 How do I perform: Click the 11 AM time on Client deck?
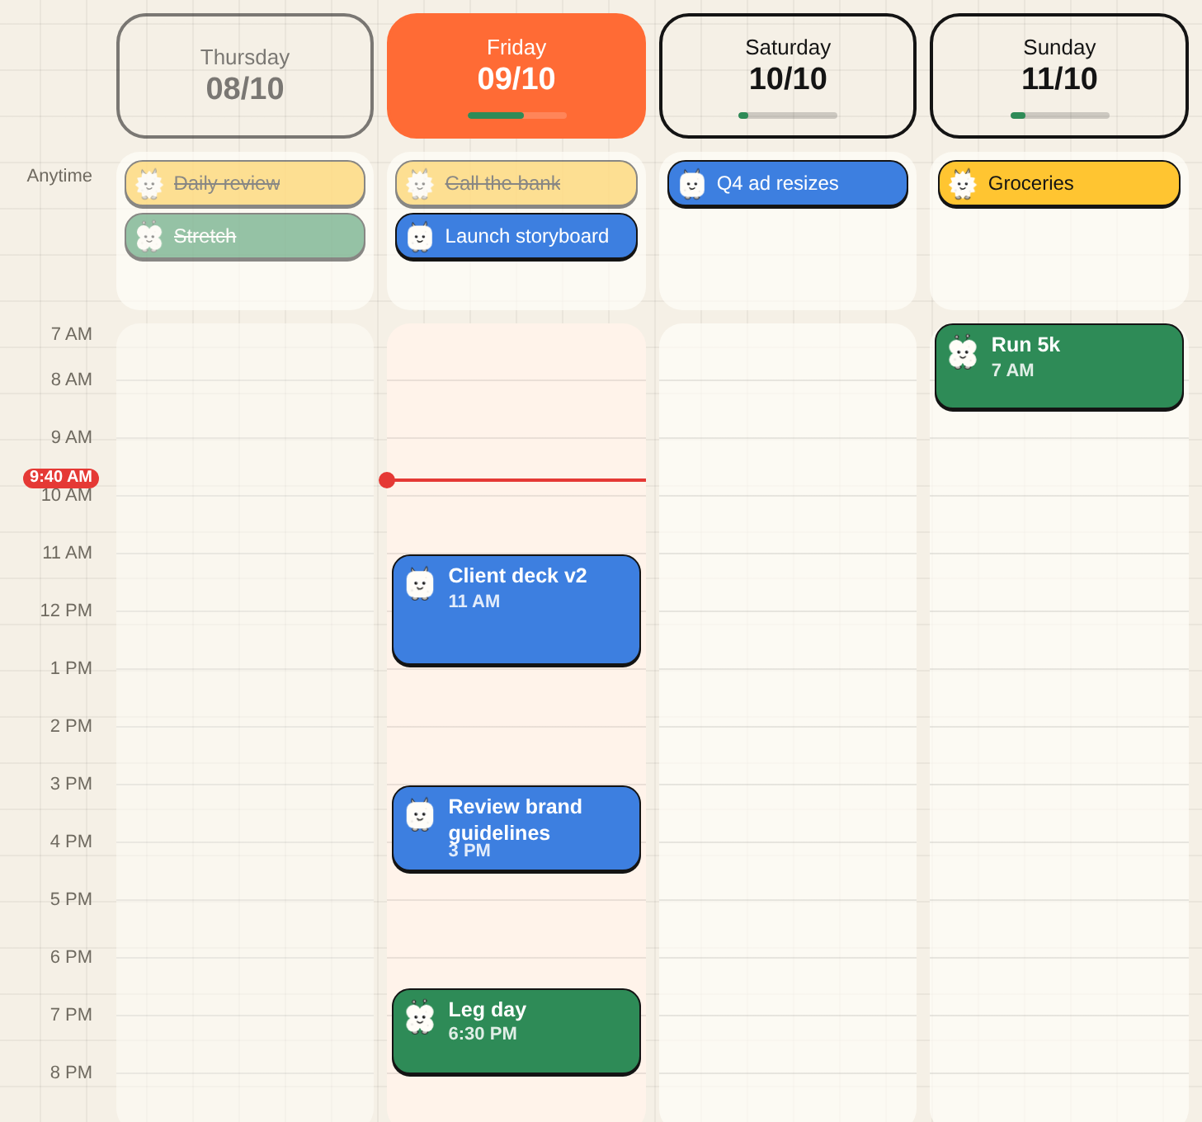(474, 601)
